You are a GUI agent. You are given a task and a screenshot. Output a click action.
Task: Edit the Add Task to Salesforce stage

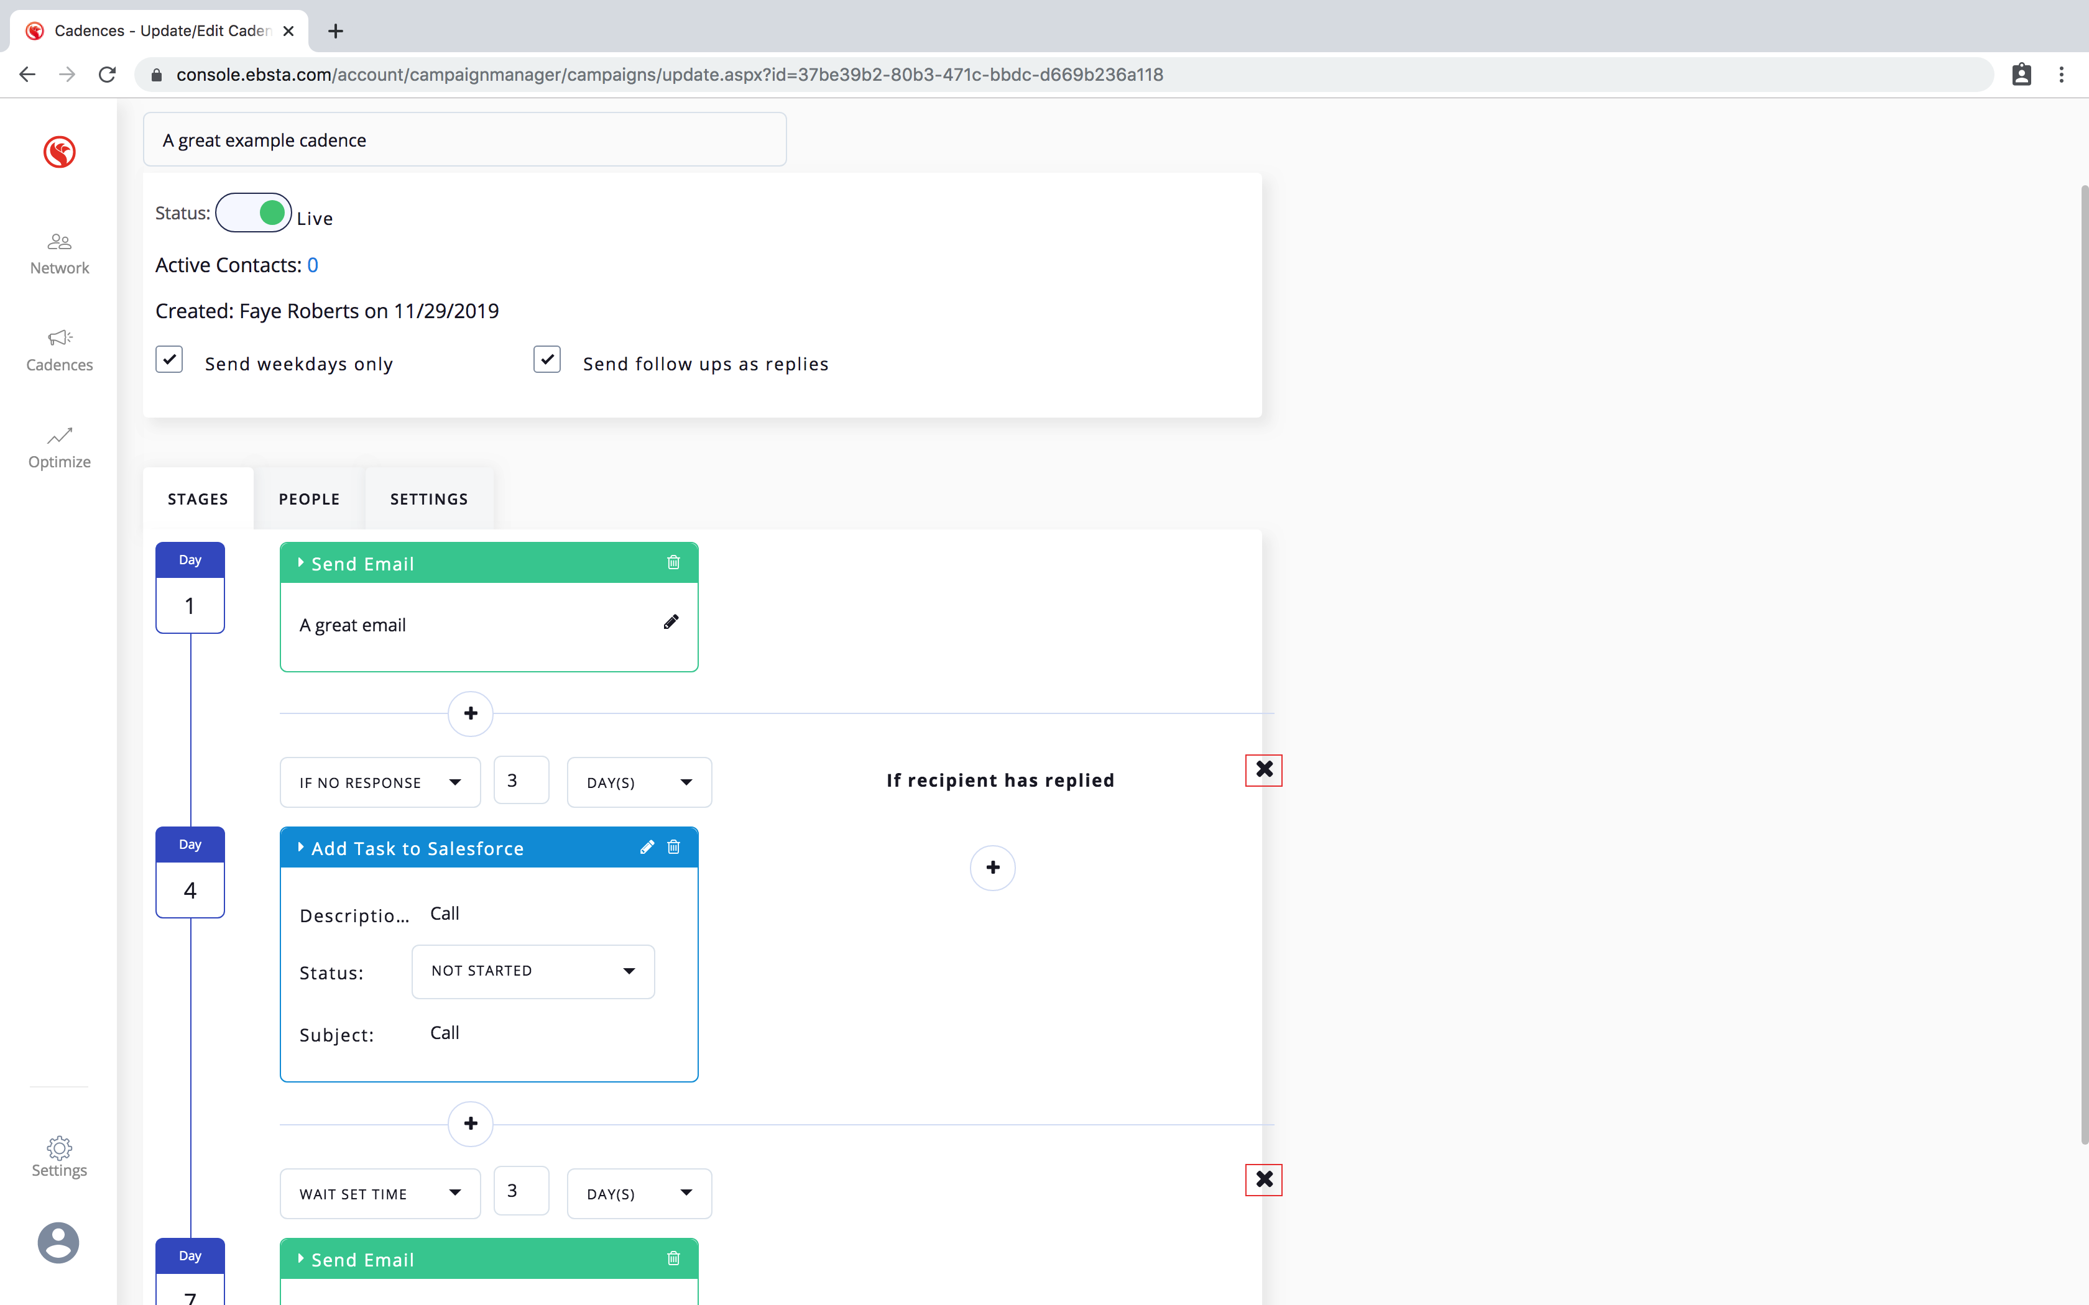point(647,848)
